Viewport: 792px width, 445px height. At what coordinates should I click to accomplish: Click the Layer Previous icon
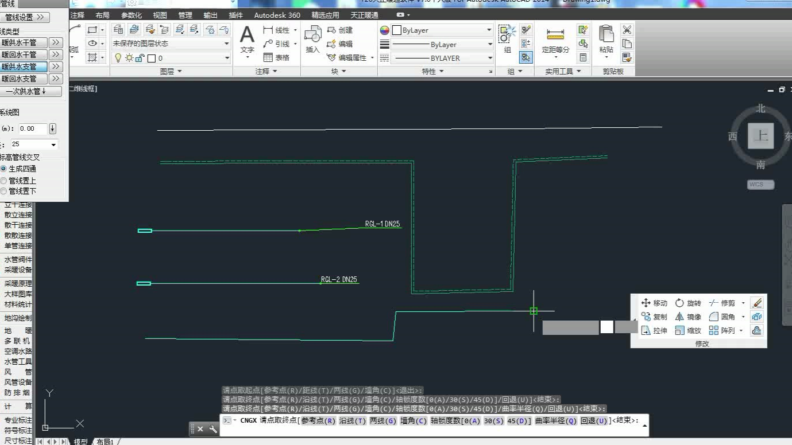tap(164, 30)
